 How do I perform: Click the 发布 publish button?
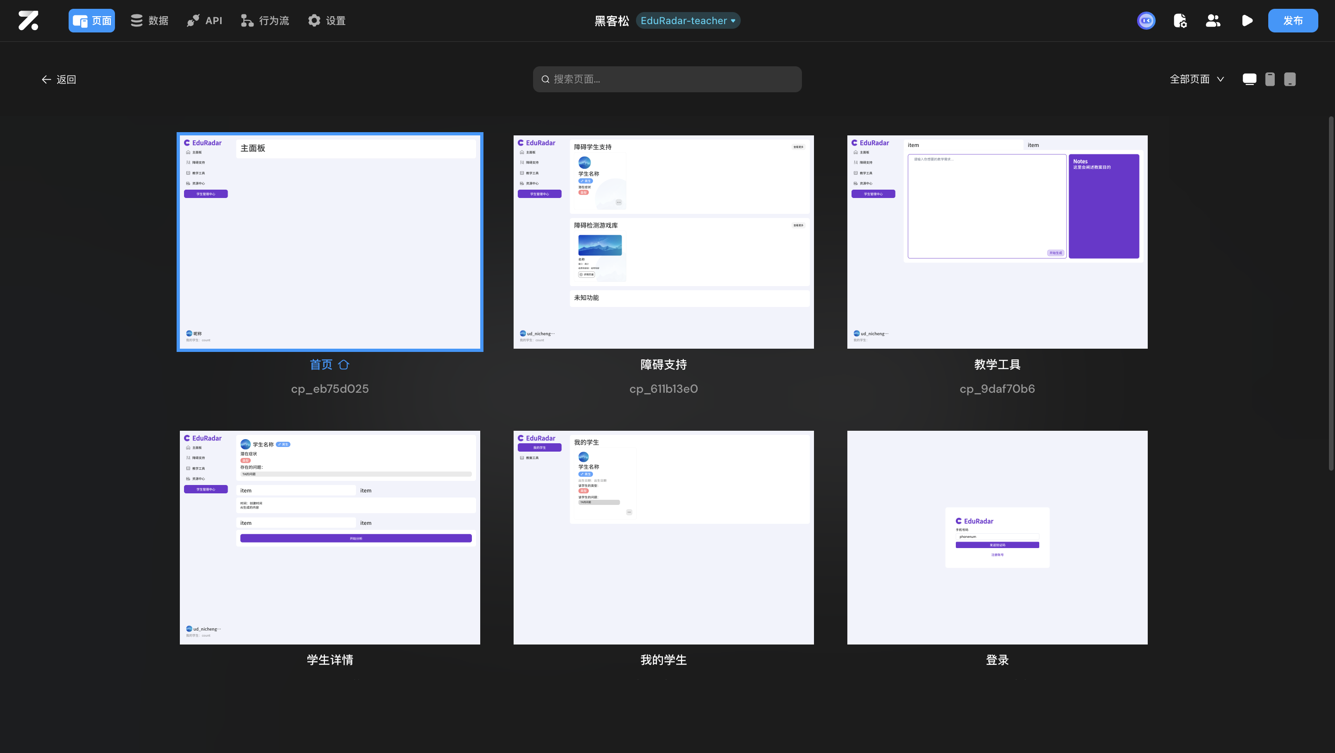[1292, 21]
